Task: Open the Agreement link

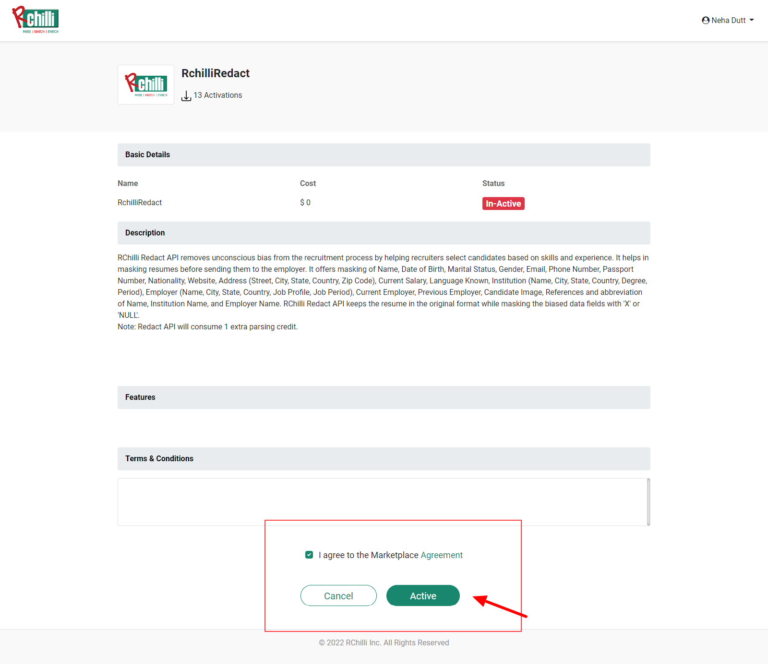Action: tap(442, 555)
